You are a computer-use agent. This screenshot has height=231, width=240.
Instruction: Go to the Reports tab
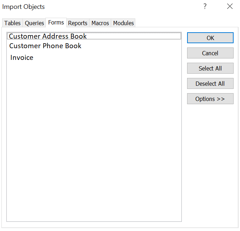coord(78,23)
